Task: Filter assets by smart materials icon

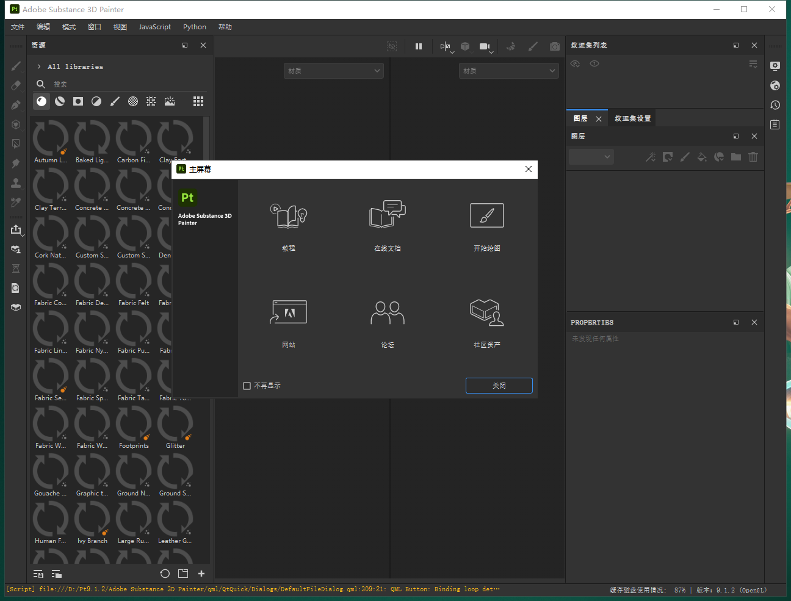Action: (60, 101)
